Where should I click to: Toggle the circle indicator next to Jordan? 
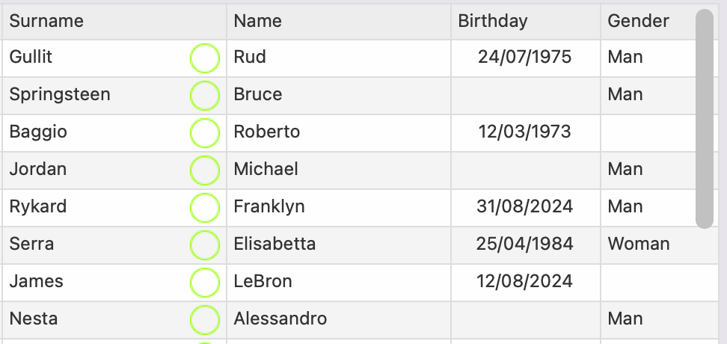pos(205,171)
